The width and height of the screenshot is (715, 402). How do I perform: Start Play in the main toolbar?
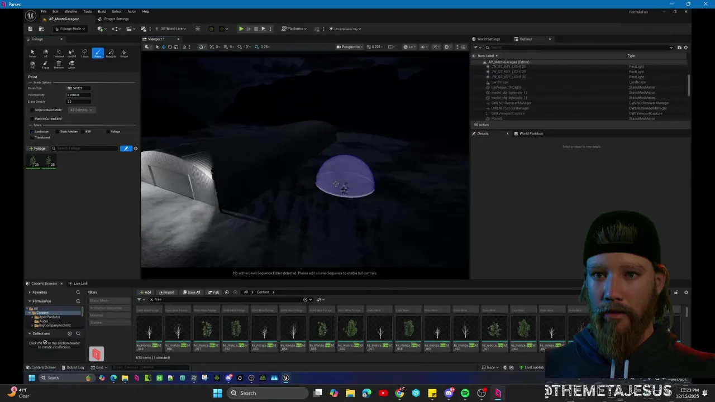[x=241, y=28]
